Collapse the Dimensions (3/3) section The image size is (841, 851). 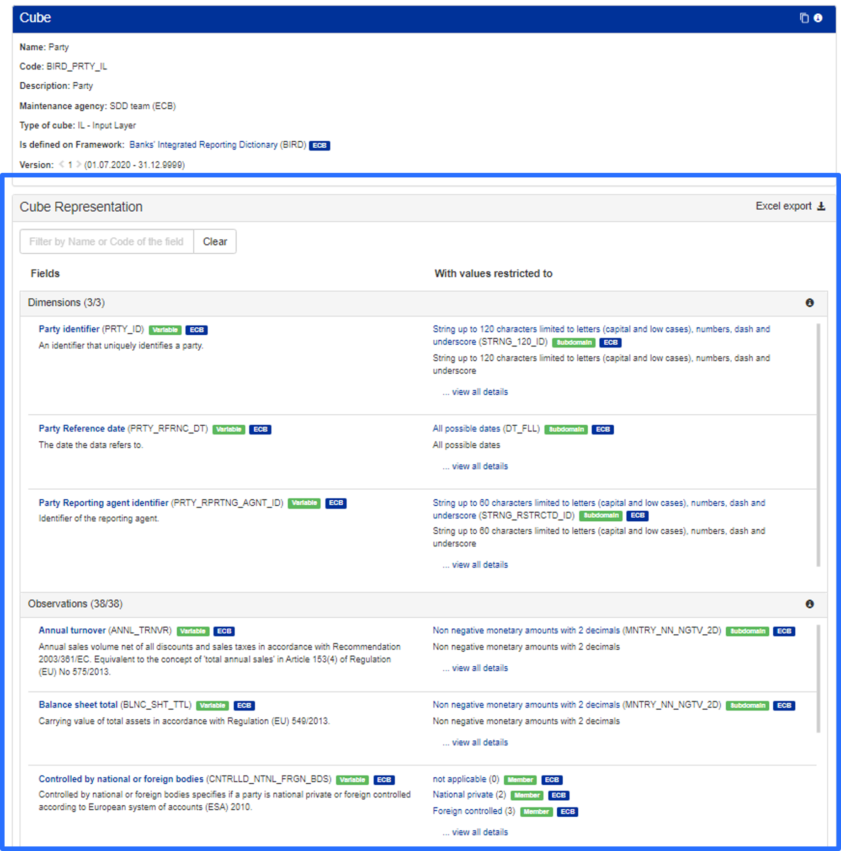point(66,303)
